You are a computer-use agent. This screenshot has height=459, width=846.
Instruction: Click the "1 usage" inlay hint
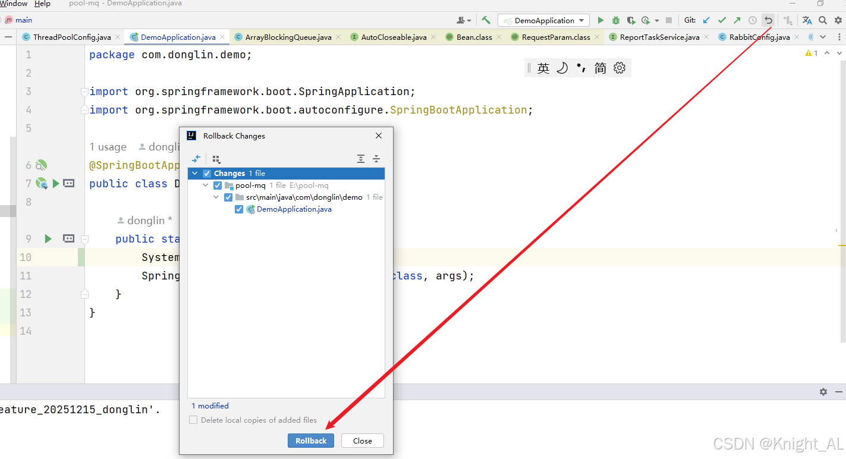[x=108, y=147]
